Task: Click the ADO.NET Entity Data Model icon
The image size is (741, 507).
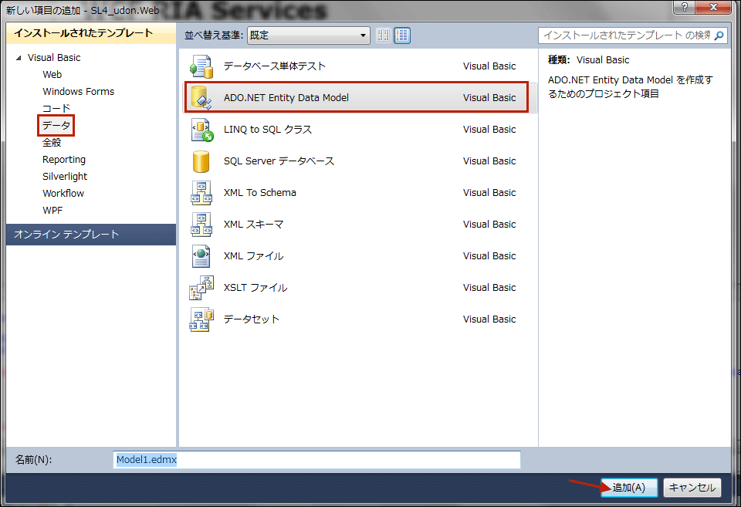Action: tap(201, 98)
